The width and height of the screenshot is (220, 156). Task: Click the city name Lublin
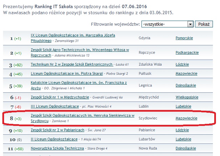(144, 106)
